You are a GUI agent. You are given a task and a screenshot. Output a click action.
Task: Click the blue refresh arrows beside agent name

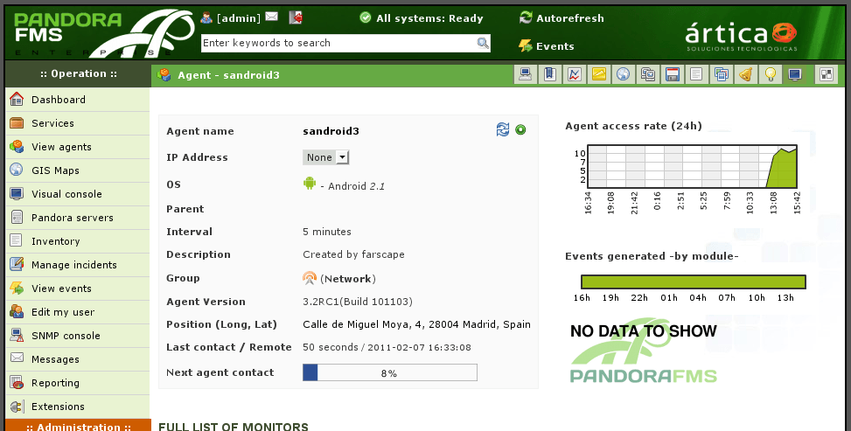tap(503, 129)
